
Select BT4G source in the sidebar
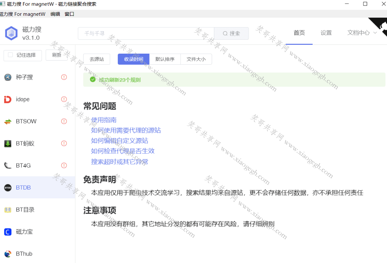38,166
